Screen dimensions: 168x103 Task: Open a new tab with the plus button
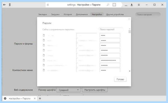[40, 99]
